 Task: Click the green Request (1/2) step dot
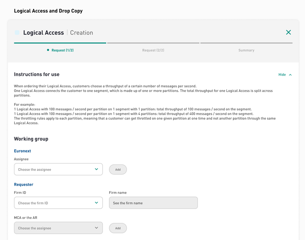[48, 50]
